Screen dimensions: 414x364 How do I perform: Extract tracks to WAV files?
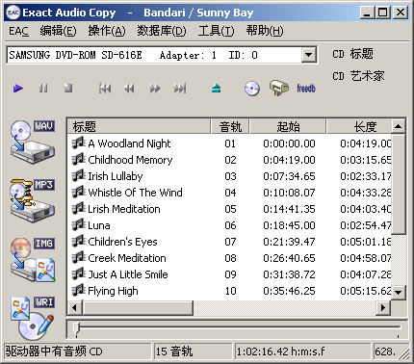(x=32, y=142)
